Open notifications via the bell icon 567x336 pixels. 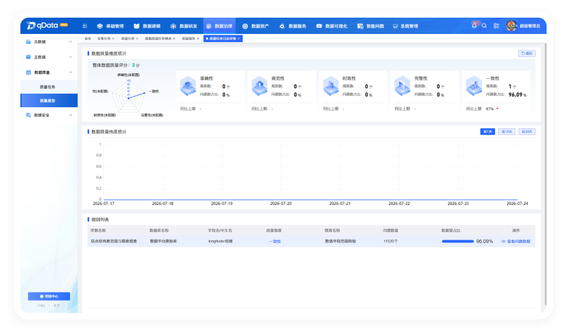click(474, 26)
